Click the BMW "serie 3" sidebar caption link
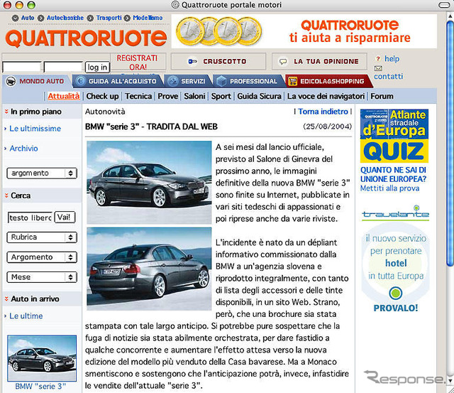The image size is (454, 393). 40,387
